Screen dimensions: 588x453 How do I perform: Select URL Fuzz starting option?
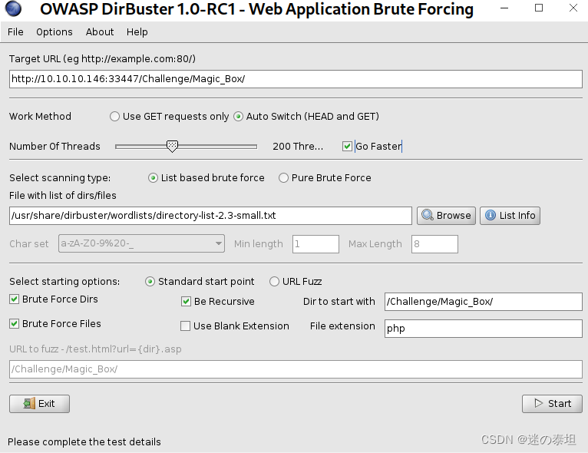[274, 281]
